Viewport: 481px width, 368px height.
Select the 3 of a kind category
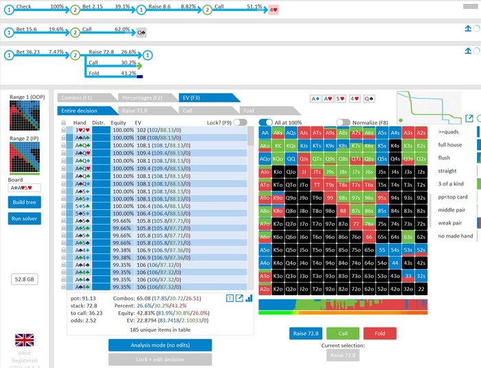pyautogui.click(x=451, y=184)
